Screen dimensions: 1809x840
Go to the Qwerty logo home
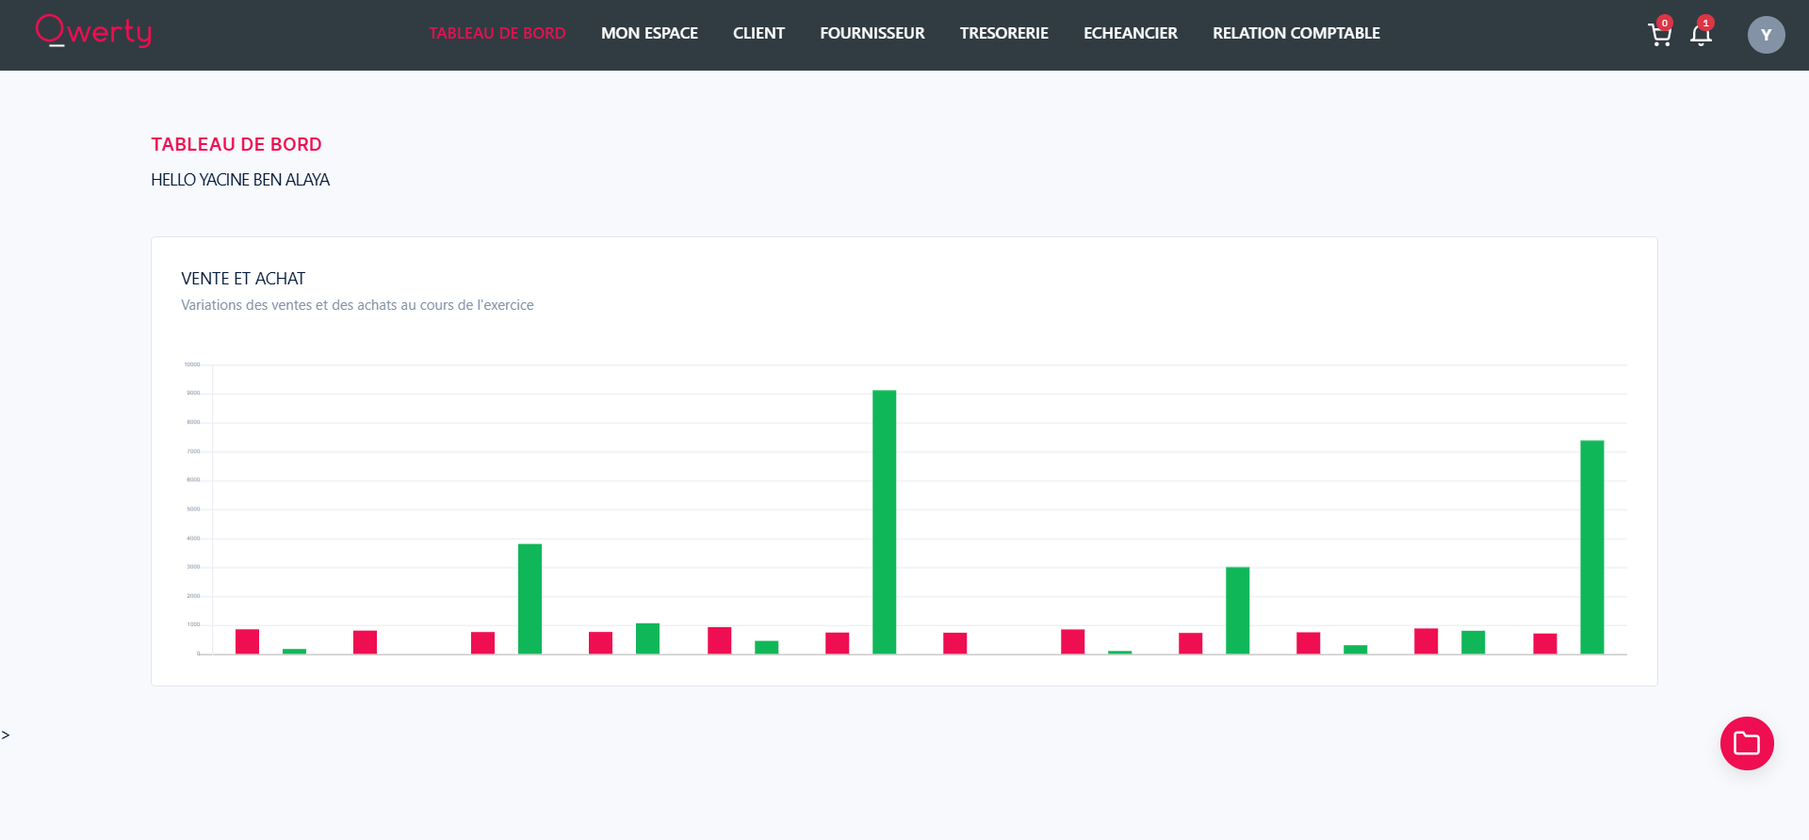(x=93, y=31)
